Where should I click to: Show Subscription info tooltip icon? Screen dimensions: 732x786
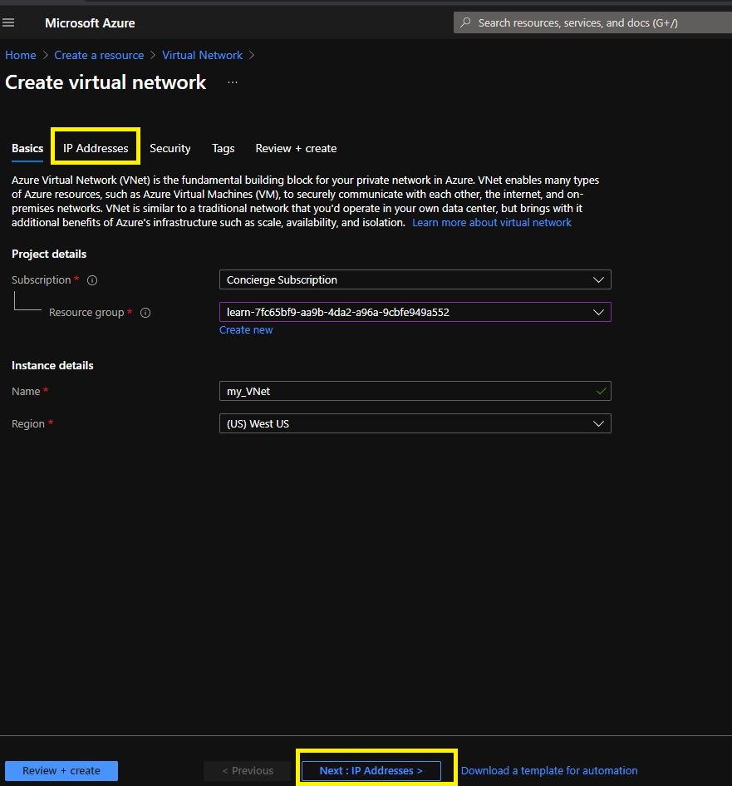coord(92,280)
